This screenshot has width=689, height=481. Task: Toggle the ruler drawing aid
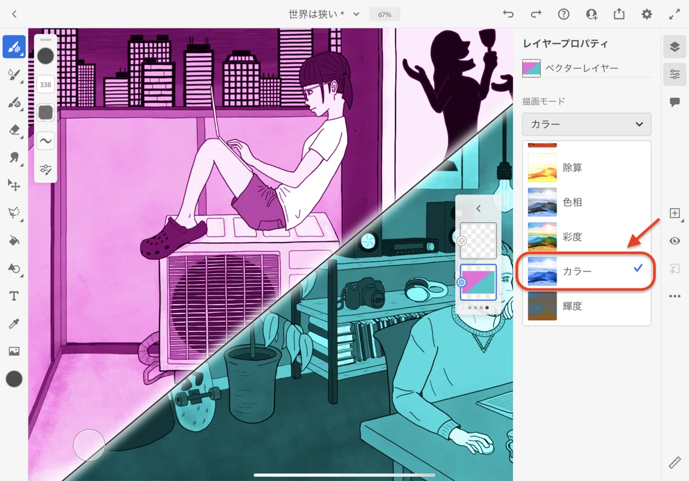[x=675, y=463]
